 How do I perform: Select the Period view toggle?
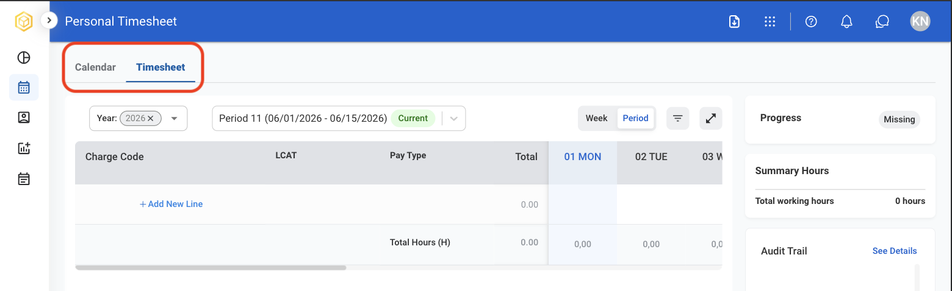click(x=635, y=118)
